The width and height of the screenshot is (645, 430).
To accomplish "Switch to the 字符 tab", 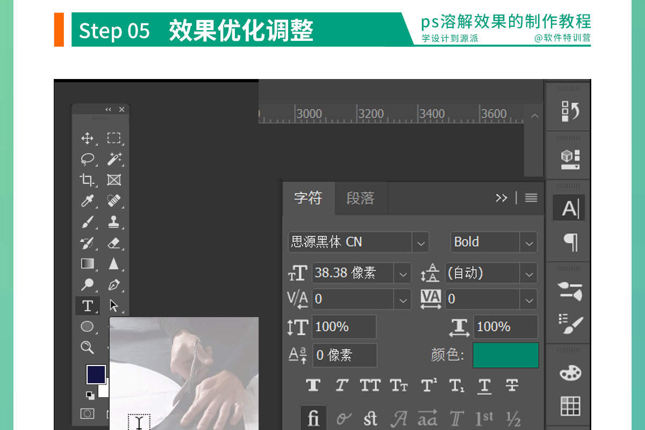I will pos(308,198).
